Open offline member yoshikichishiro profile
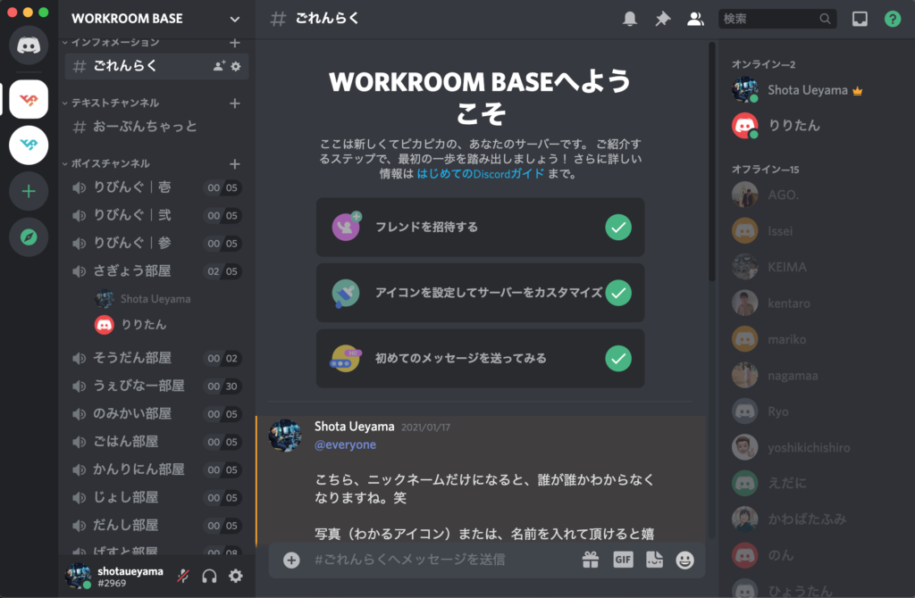This screenshot has height=598, width=915. click(811, 448)
